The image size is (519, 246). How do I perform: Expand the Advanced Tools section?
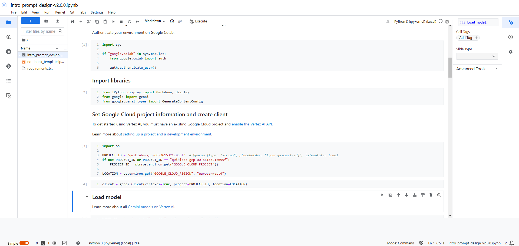pos(477,69)
